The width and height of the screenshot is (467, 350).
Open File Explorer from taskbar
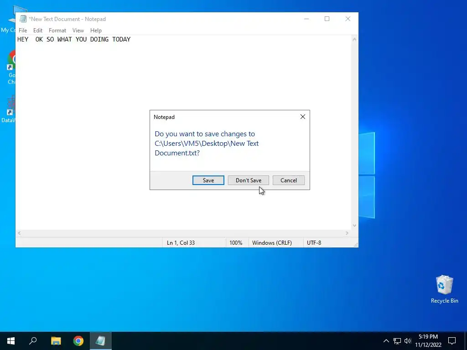(56, 341)
